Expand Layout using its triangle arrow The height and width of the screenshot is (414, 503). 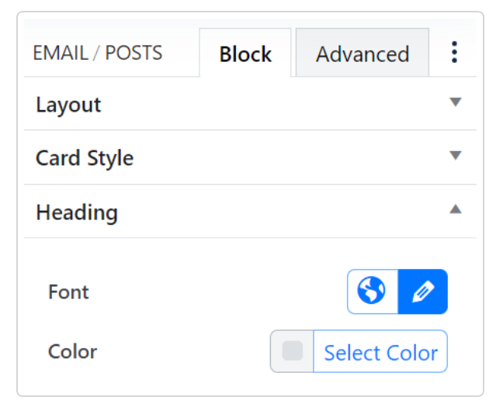coord(456,102)
